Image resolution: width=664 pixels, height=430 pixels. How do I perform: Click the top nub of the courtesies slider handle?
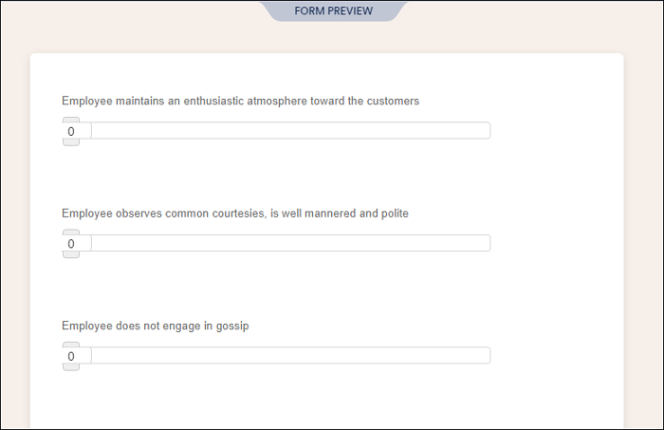click(71, 233)
